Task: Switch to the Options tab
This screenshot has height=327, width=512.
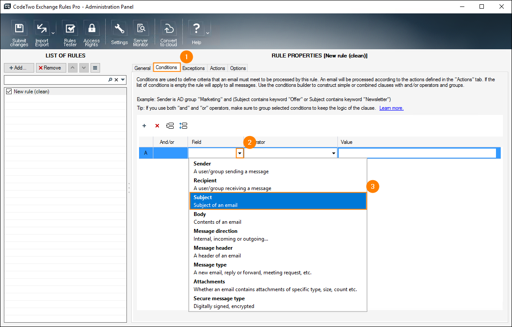Action: (238, 68)
